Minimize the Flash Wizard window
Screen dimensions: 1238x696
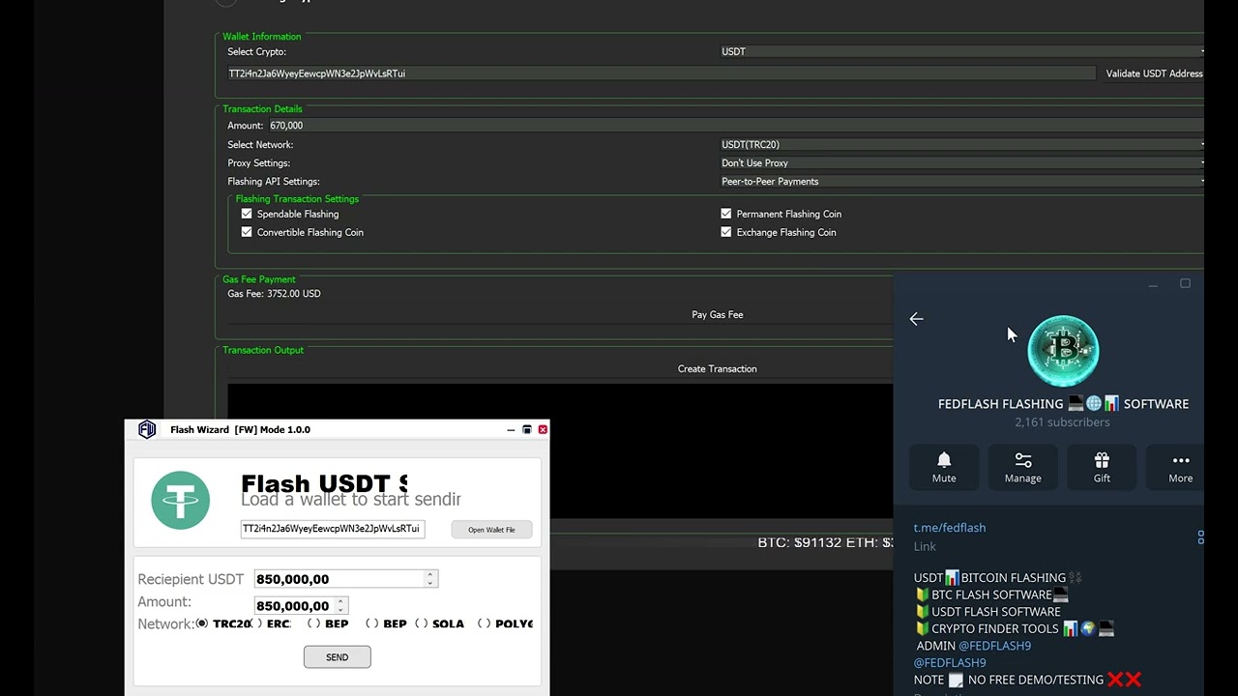511,429
